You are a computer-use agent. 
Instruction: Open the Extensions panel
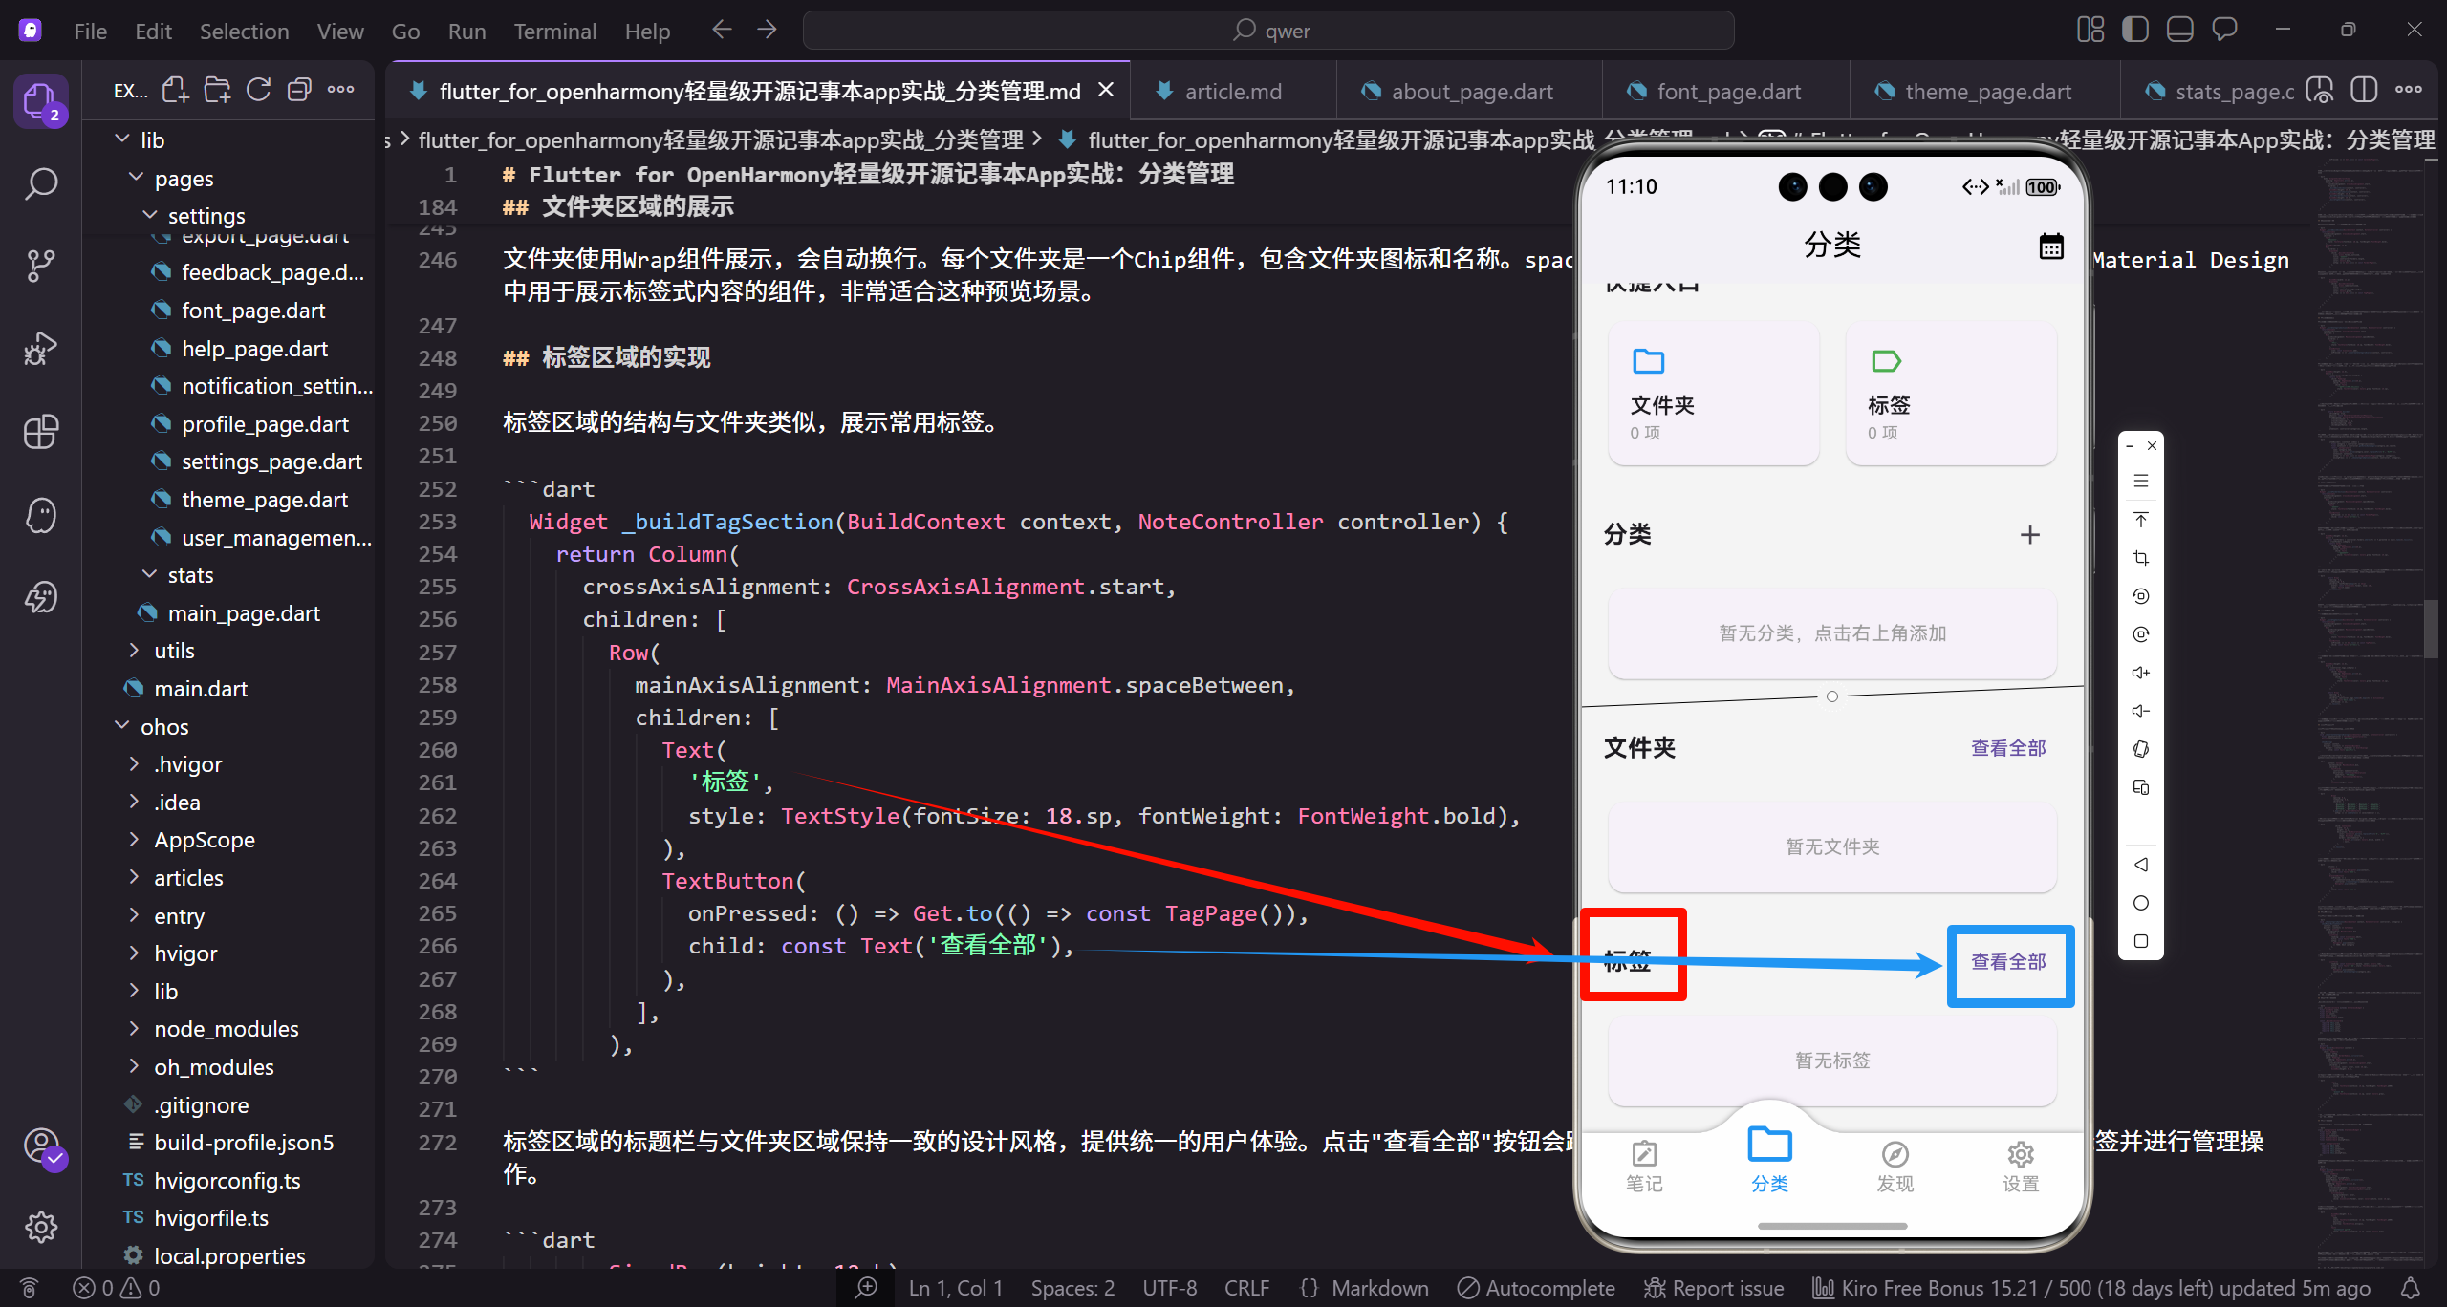click(x=40, y=432)
